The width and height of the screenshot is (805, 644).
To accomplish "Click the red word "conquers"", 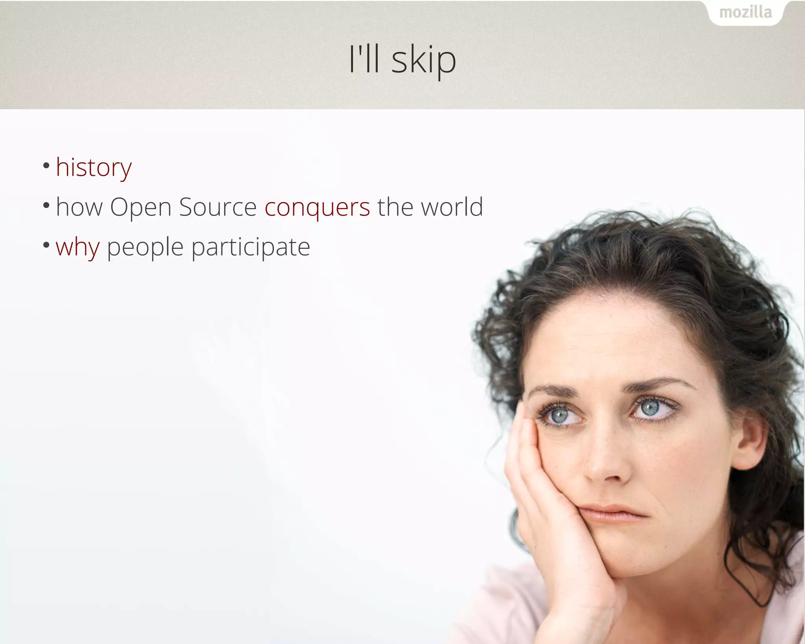I will tap(317, 207).
